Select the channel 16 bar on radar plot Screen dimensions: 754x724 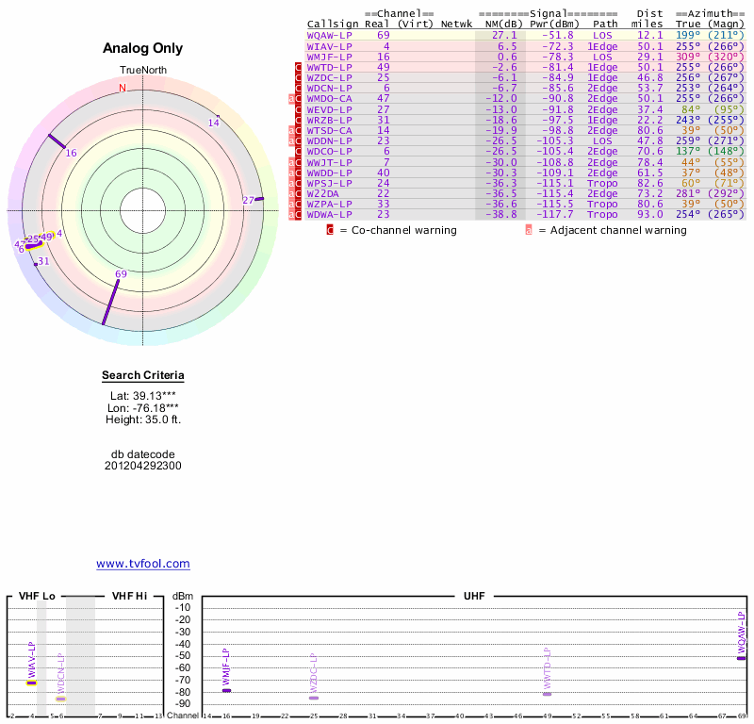coord(56,140)
